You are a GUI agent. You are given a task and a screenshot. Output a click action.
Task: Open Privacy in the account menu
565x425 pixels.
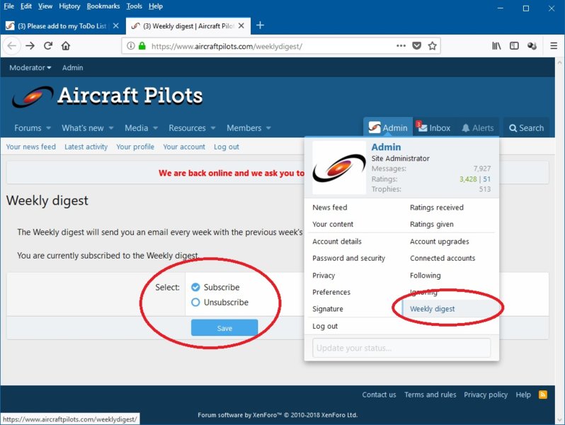(x=324, y=276)
